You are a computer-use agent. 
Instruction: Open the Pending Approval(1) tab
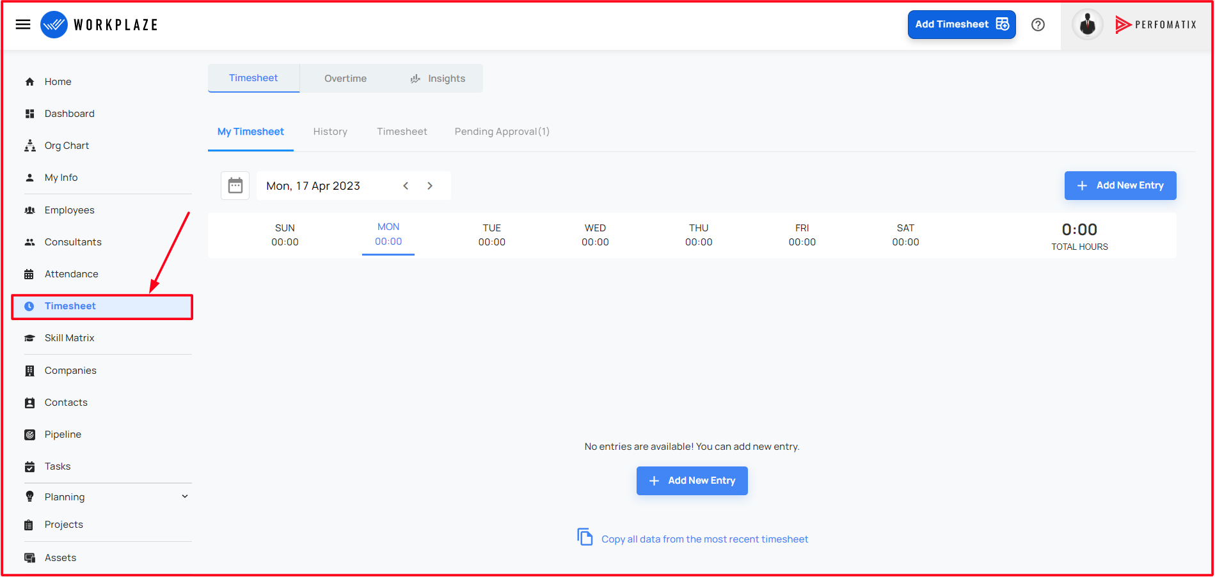click(502, 132)
